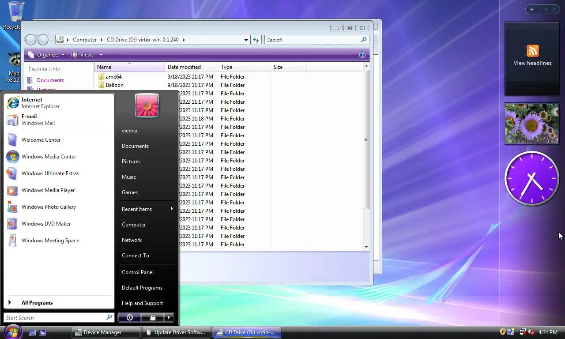Open address bar history dropdown
The image size is (565, 339).
click(246, 40)
